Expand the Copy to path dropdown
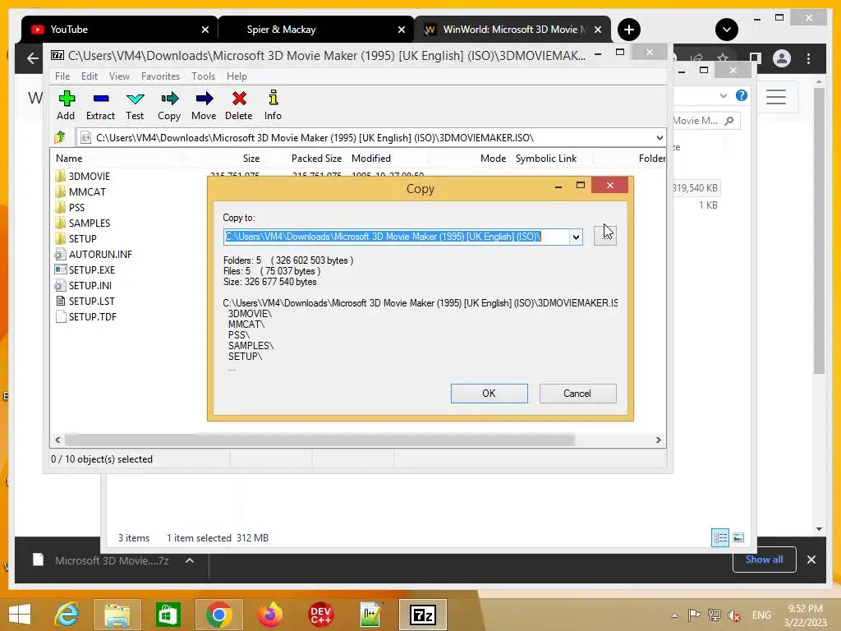 pyautogui.click(x=576, y=237)
